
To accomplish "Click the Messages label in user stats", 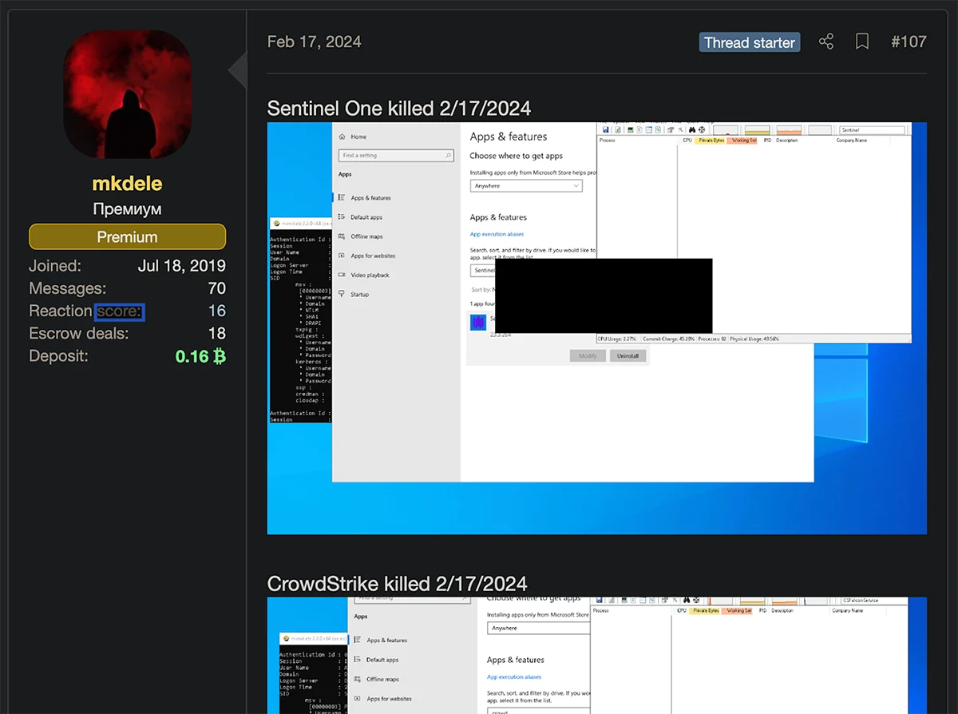I will coord(67,288).
